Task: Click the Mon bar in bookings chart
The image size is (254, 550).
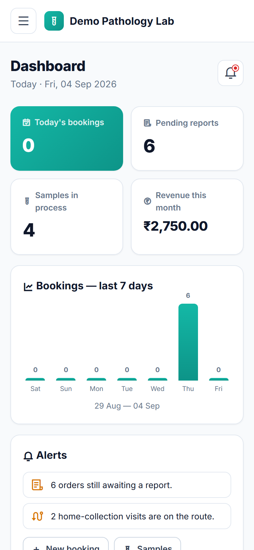Action: (x=96, y=379)
